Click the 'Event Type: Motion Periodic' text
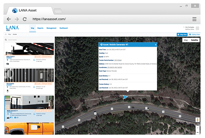 [x=108, y=71]
